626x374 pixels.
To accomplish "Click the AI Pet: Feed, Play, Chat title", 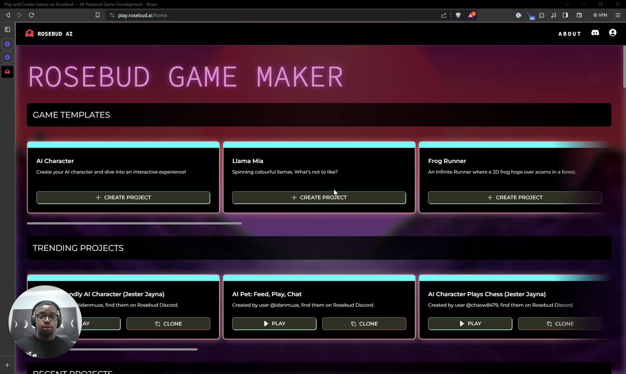I will pos(267,294).
